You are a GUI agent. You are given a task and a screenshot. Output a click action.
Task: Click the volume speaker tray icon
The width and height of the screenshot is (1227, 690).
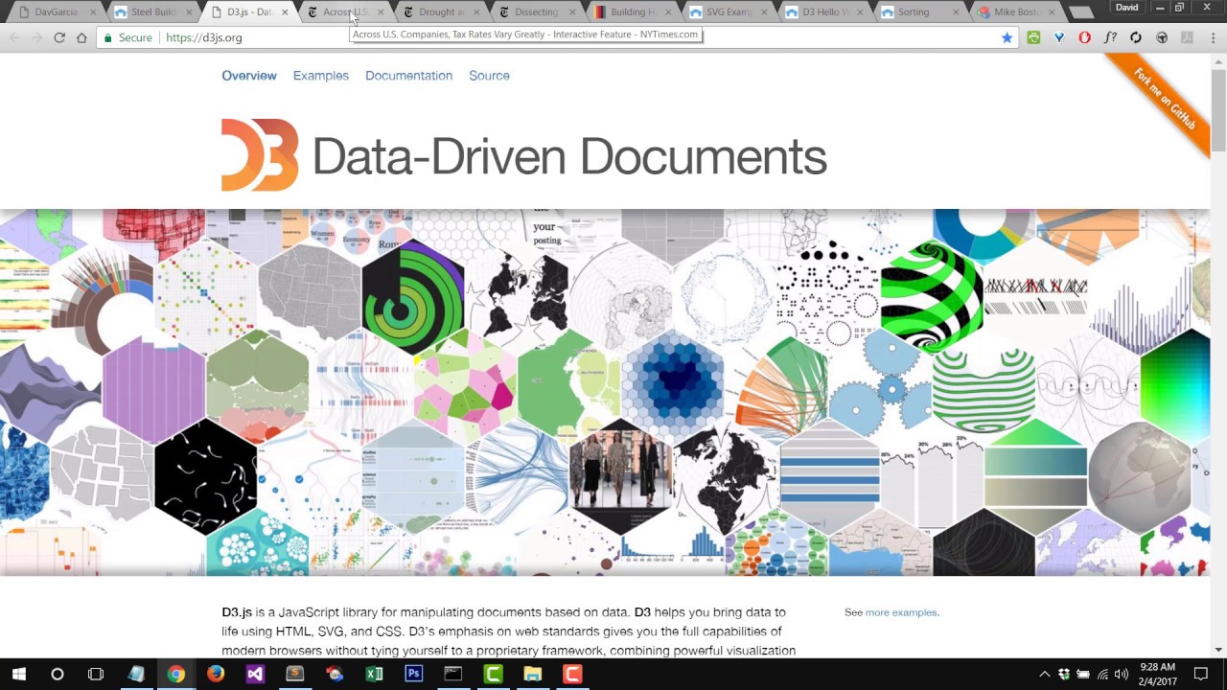(1121, 674)
